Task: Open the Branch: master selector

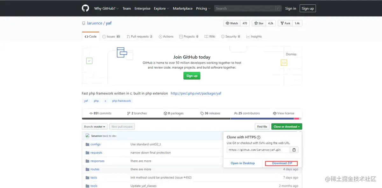Action: pyautogui.click(x=95, y=127)
